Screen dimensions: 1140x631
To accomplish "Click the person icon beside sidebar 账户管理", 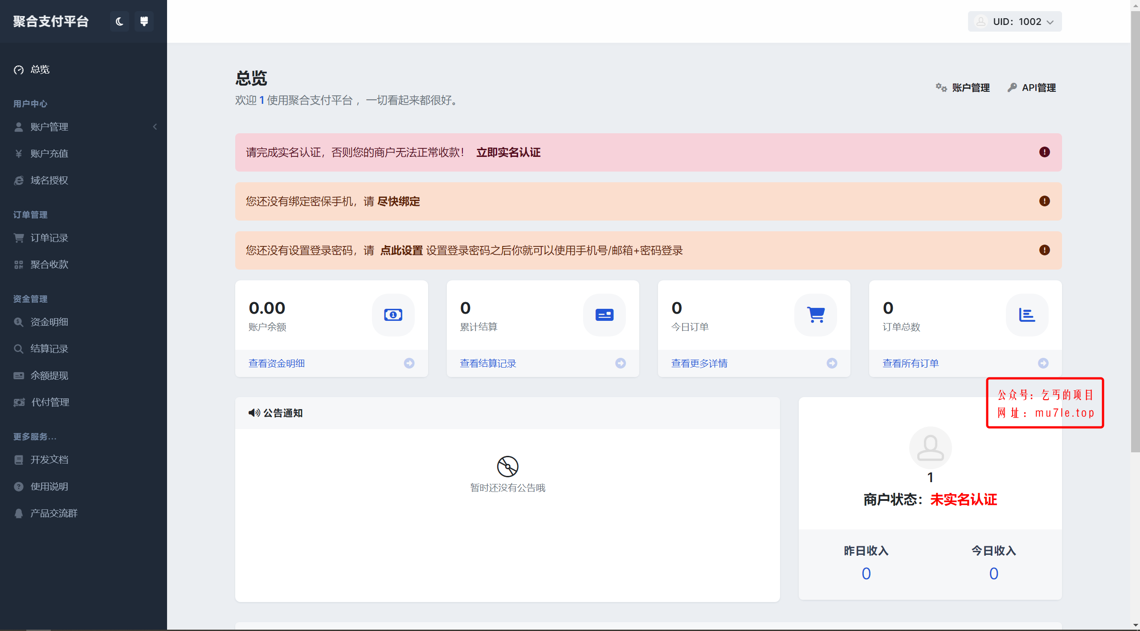I will point(18,127).
